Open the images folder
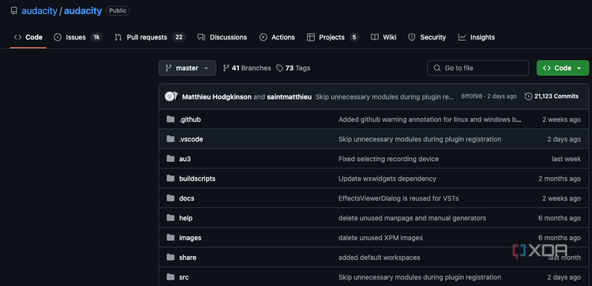Viewport: 592px width, 286px height. coord(190,238)
